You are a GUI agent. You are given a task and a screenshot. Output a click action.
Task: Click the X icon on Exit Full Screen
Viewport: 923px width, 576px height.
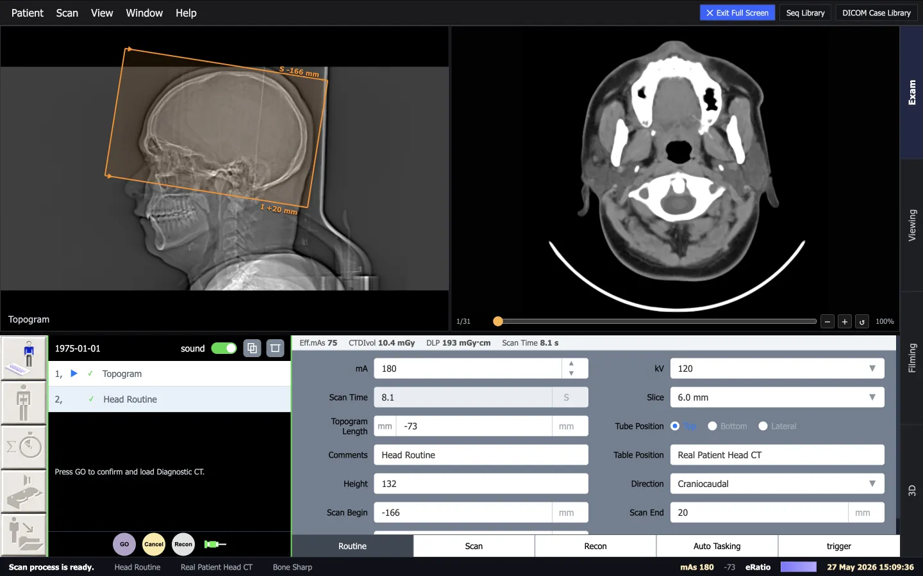pos(710,13)
